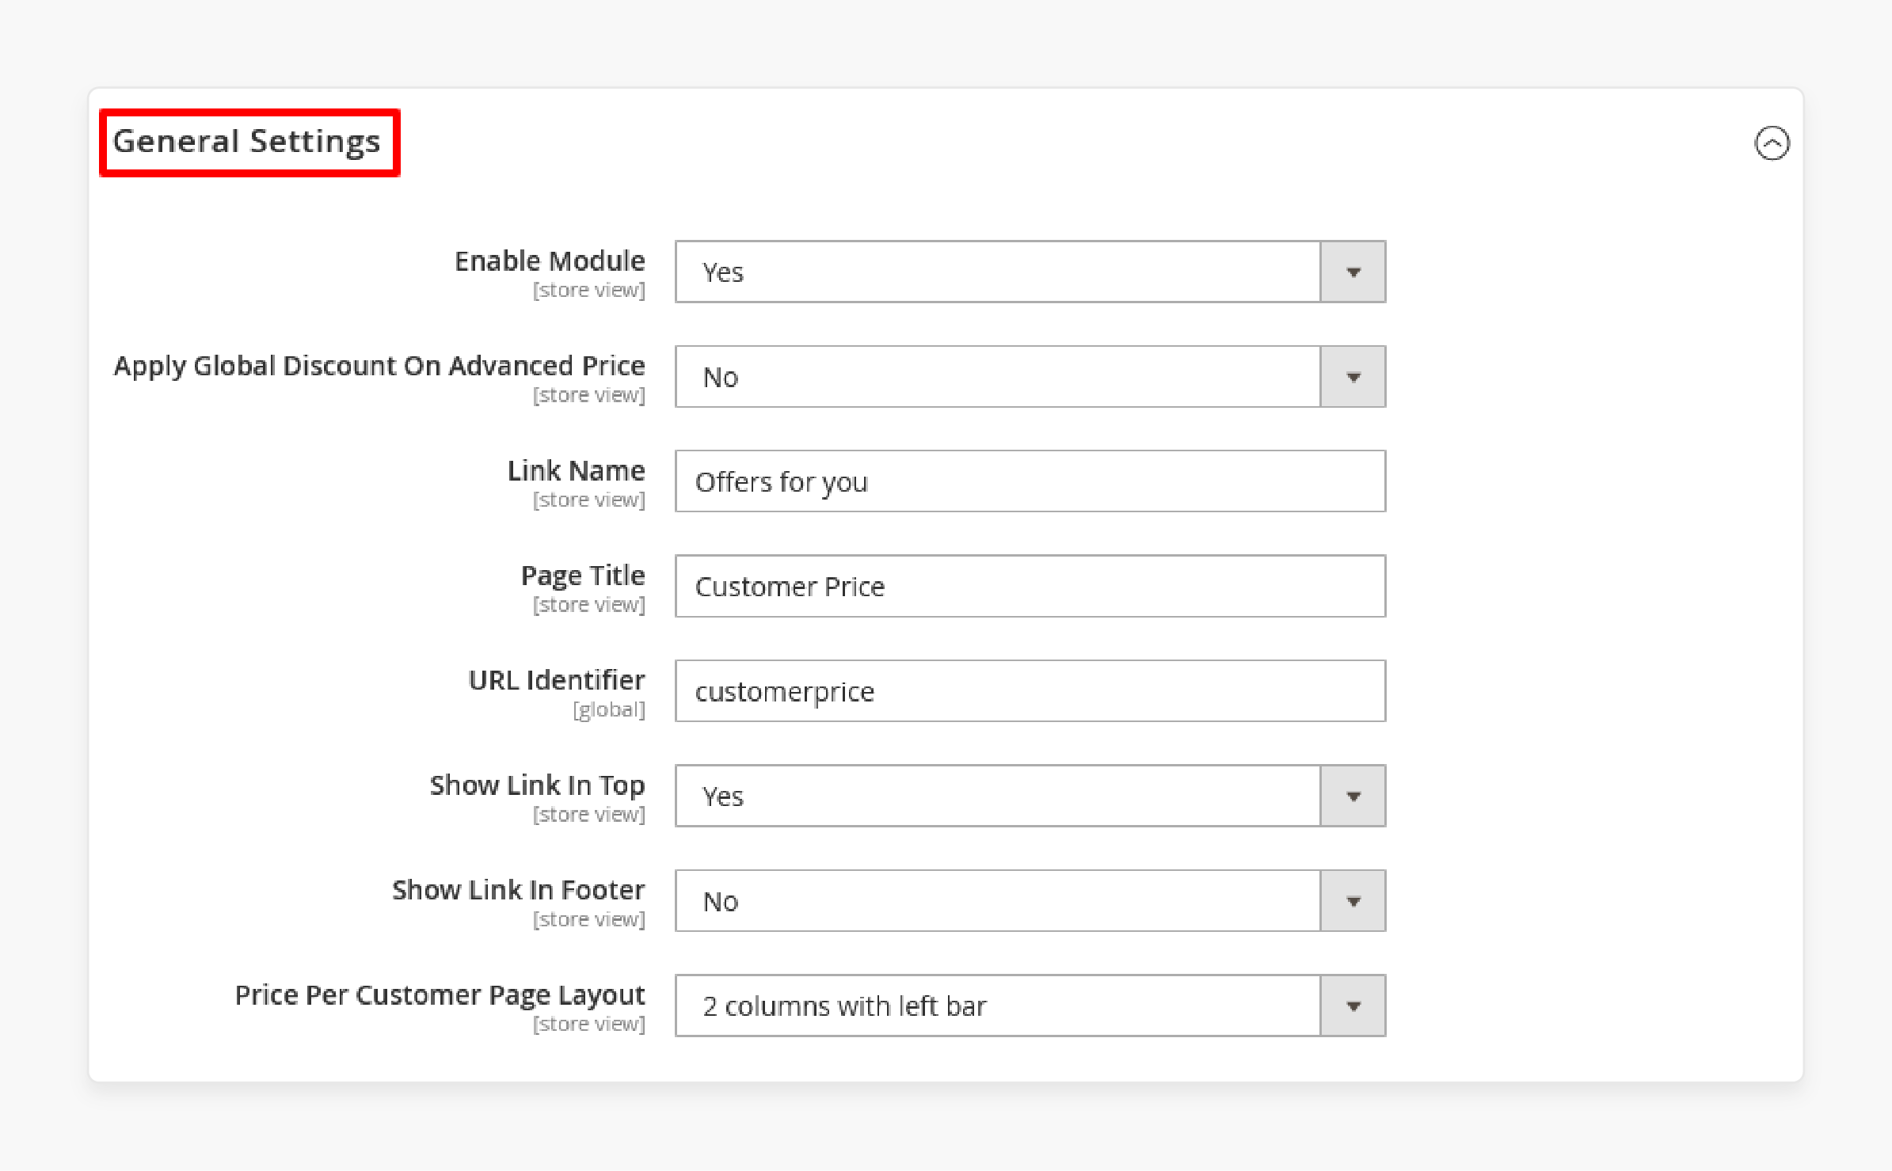Click the [global] scope text under URL Identifier
The image size is (1892, 1171).
[x=609, y=709]
